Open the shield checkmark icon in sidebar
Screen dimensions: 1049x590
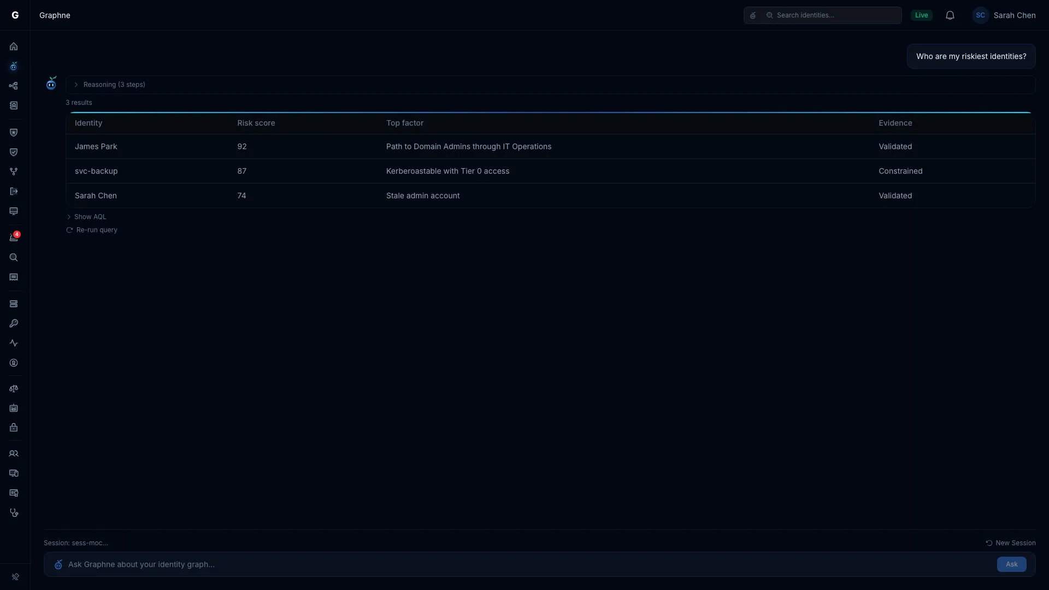[14, 152]
